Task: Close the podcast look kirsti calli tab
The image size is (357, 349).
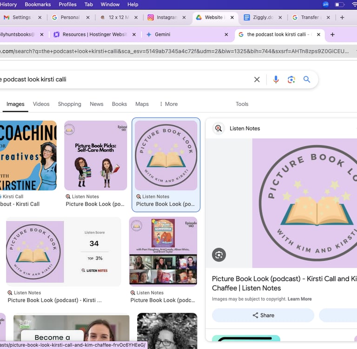Action: point(318,34)
